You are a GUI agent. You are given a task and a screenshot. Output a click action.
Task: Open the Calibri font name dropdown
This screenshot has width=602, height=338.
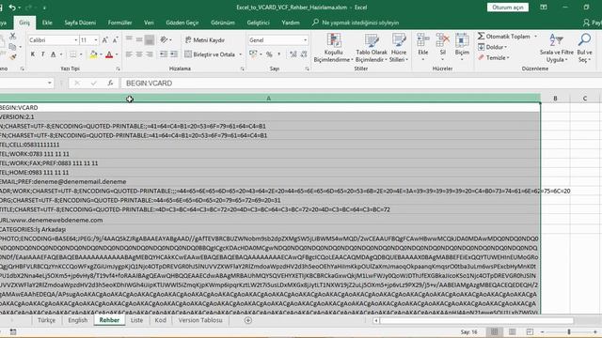coord(76,39)
